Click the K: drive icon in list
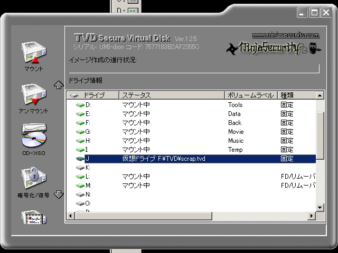The height and width of the screenshot is (253, 338). (x=80, y=168)
